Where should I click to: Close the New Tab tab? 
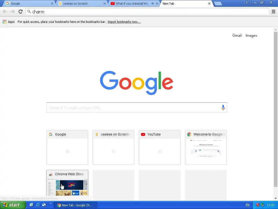[209, 4]
